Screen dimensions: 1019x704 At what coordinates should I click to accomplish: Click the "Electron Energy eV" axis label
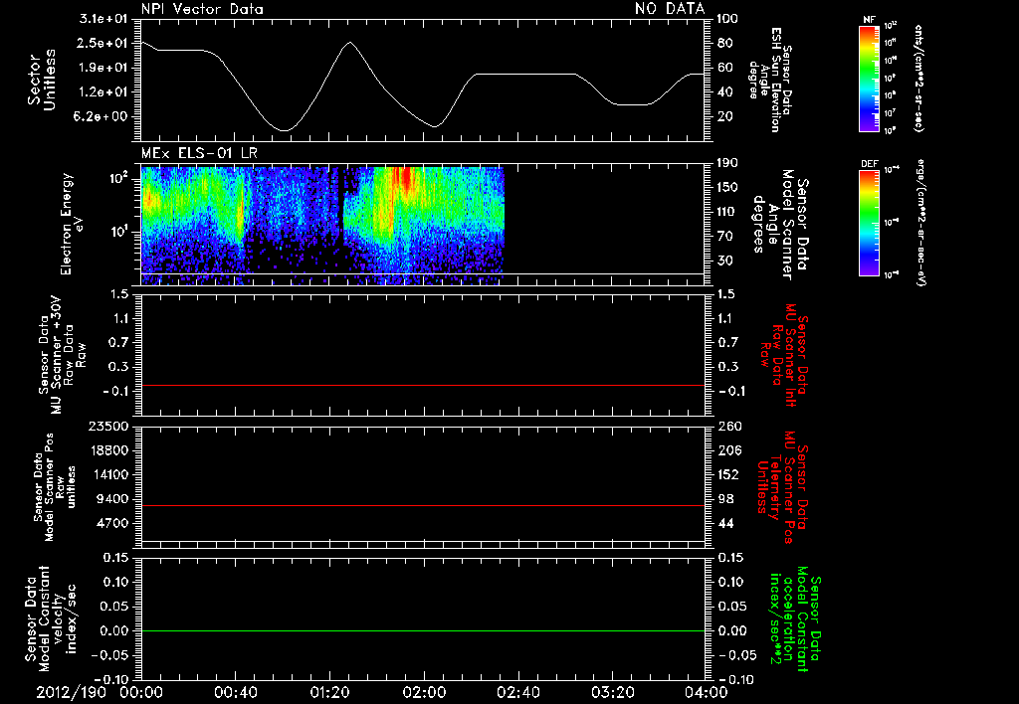pos(72,224)
